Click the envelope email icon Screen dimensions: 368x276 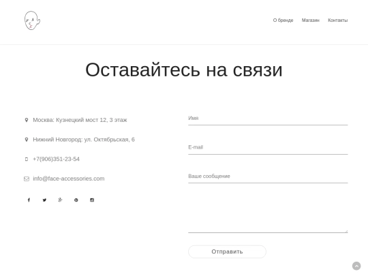[27, 179]
